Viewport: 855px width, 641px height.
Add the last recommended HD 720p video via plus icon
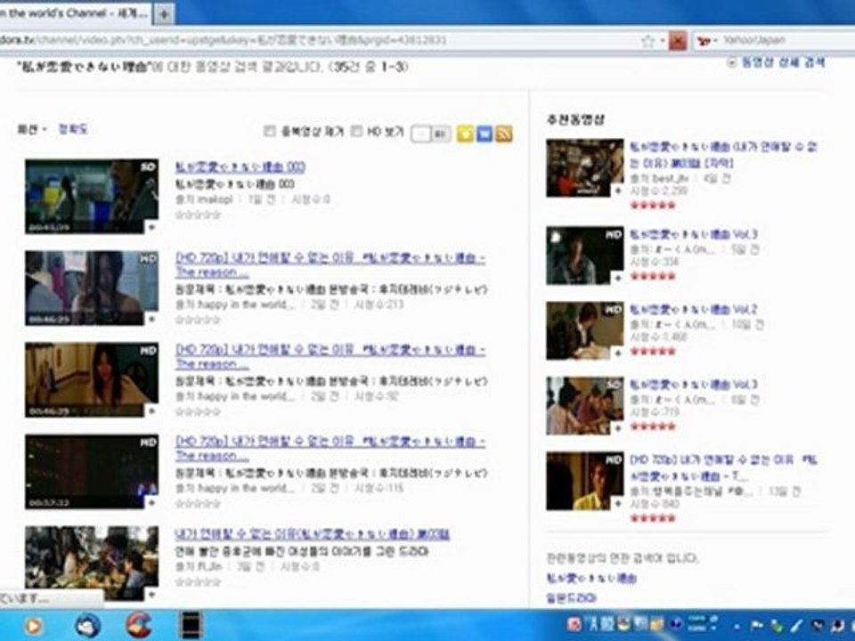(x=617, y=504)
